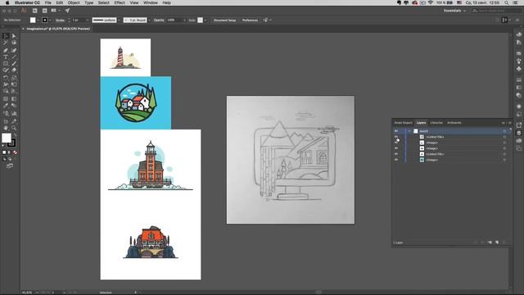Select the Type tool
The height and width of the screenshot is (295, 524).
tap(6, 57)
